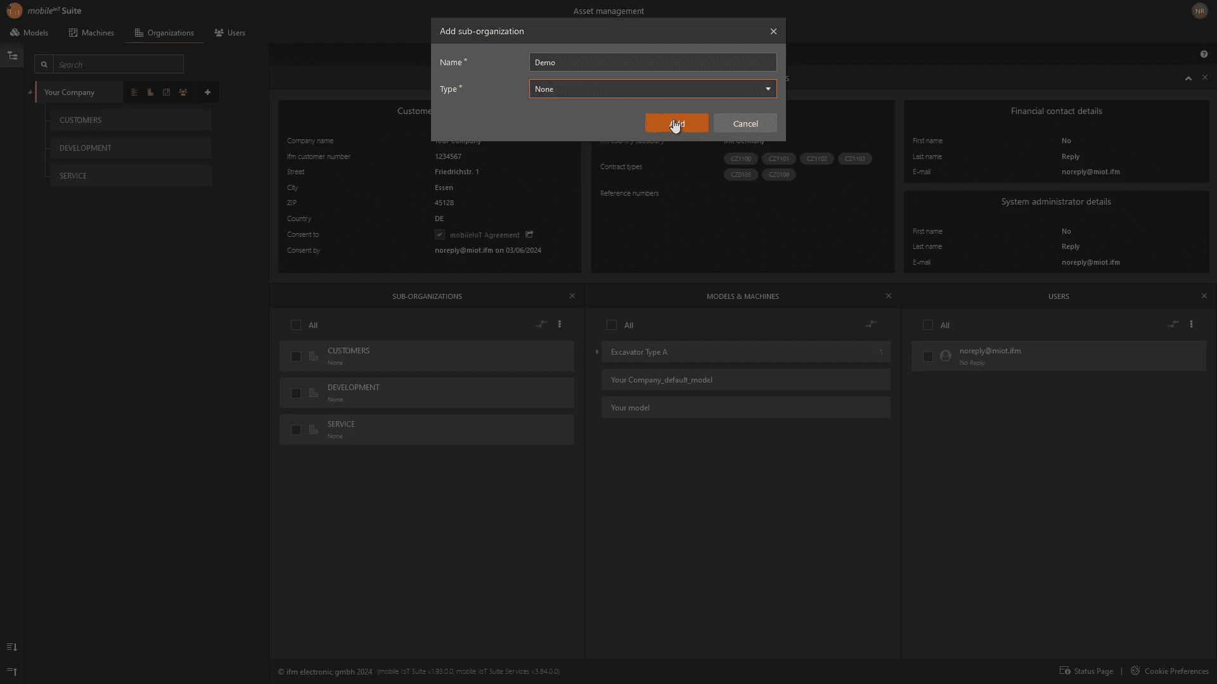Click the sub-organizations building icon beside Your Company

click(150, 92)
